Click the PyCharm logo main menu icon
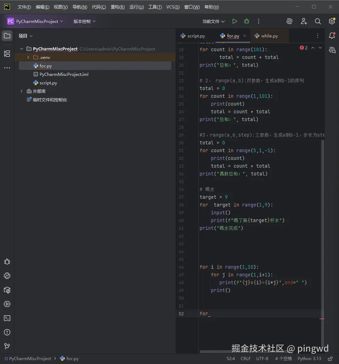The height and width of the screenshot is (364, 339). 7,7
